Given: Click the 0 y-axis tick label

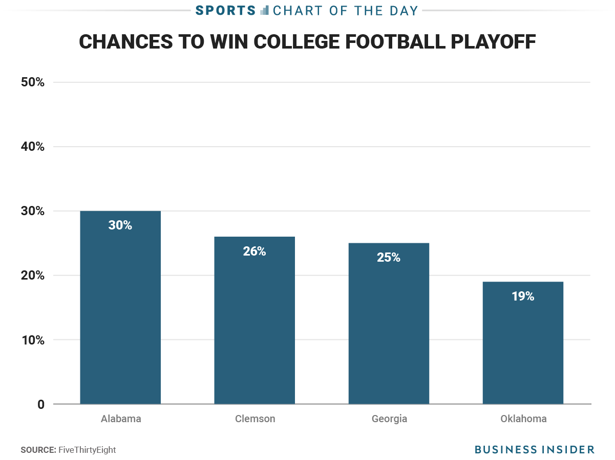Looking at the screenshot, I should tap(40, 404).
